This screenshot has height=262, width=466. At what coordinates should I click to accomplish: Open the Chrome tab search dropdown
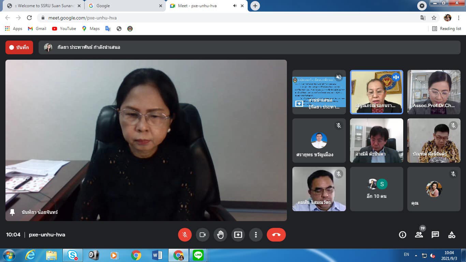pos(422,6)
